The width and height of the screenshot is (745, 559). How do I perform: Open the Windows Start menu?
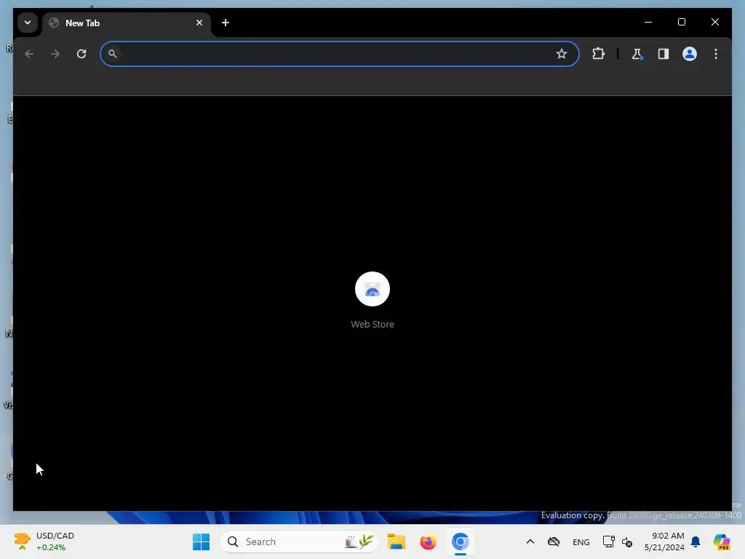click(x=201, y=542)
